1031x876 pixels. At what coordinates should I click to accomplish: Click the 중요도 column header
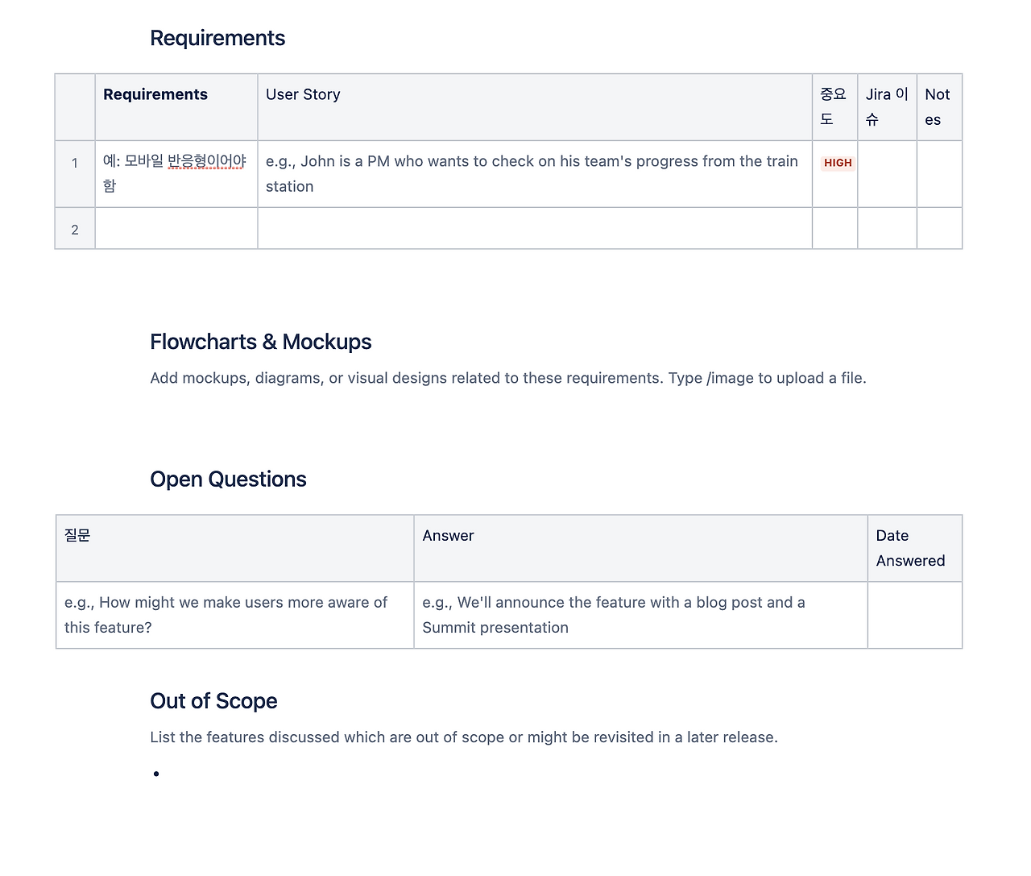(834, 106)
